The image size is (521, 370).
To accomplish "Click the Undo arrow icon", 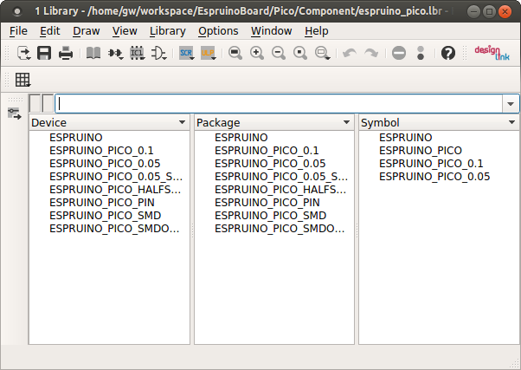I will tap(350, 53).
